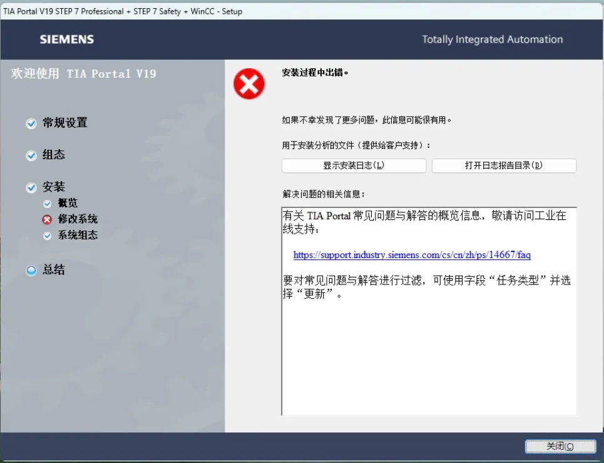The height and width of the screenshot is (463, 604).
Task: Select the 常规设置 step in sidebar
Action: click(64, 123)
